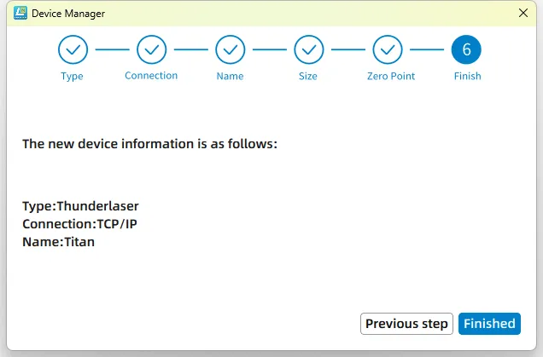
Task: Click the Connection:TCP/IP info line
Action: (79, 224)
